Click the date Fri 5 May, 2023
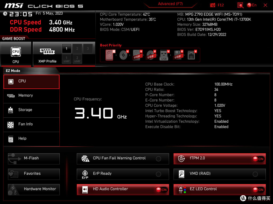 coord(49,13)
